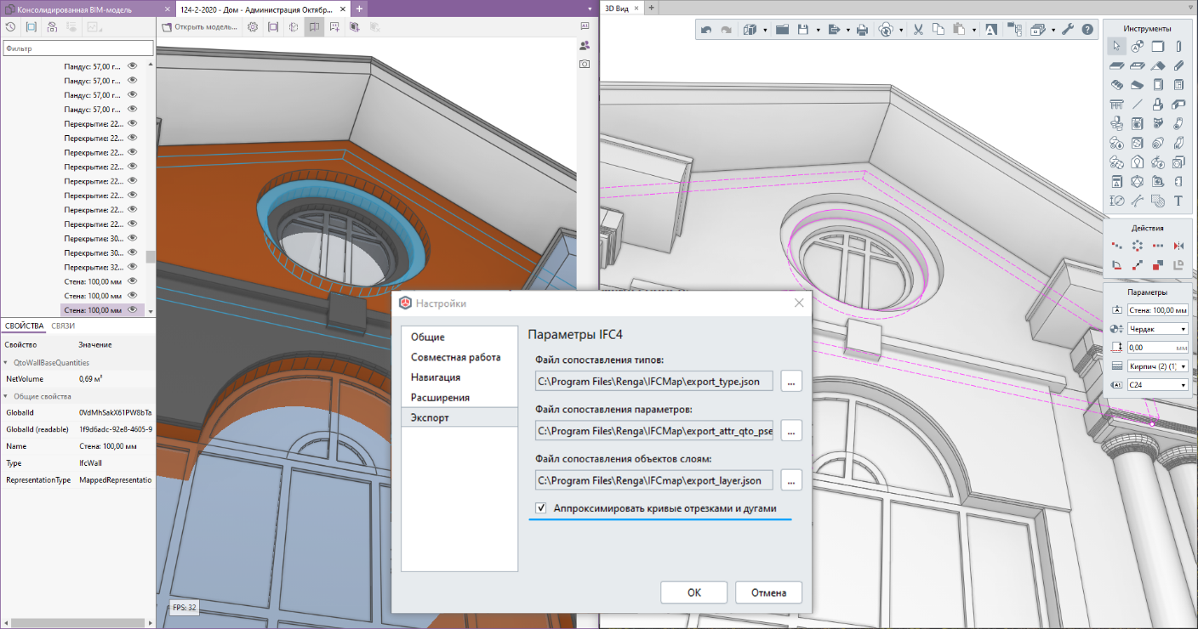Click Открыть модель button in viewer

pyautogui.click(x=200, y=27)
